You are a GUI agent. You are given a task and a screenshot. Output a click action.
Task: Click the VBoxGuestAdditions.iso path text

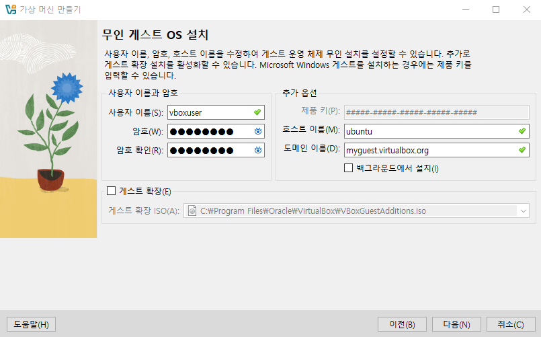point(313,211)
